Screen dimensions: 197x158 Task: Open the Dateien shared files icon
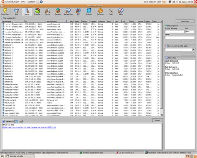tap(58, 12)
